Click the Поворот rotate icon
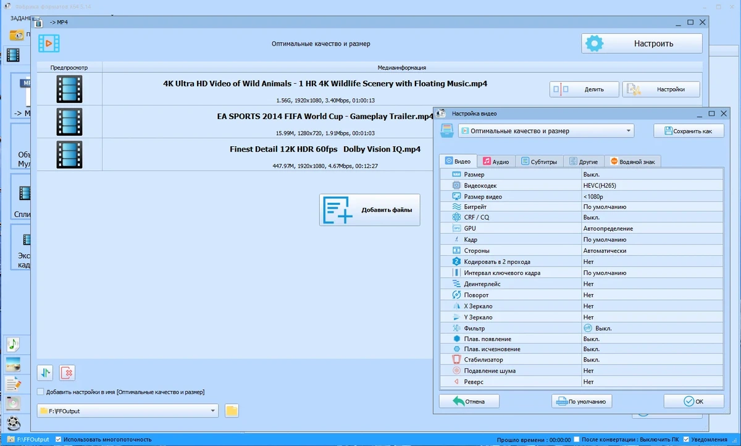Viewport: 741px width, 446px height. coord(457,295)
